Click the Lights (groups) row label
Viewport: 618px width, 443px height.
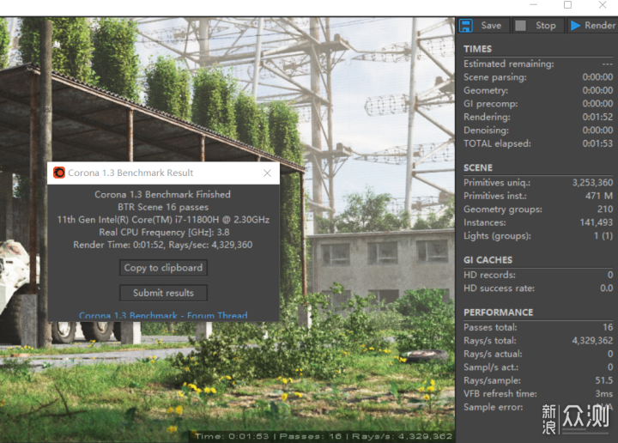tap(497, 236)
